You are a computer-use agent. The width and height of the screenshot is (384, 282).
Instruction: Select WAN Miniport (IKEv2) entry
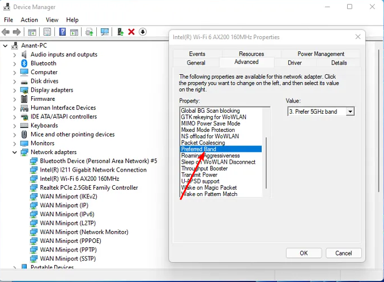pyautogui.click(x=69, y=196)
